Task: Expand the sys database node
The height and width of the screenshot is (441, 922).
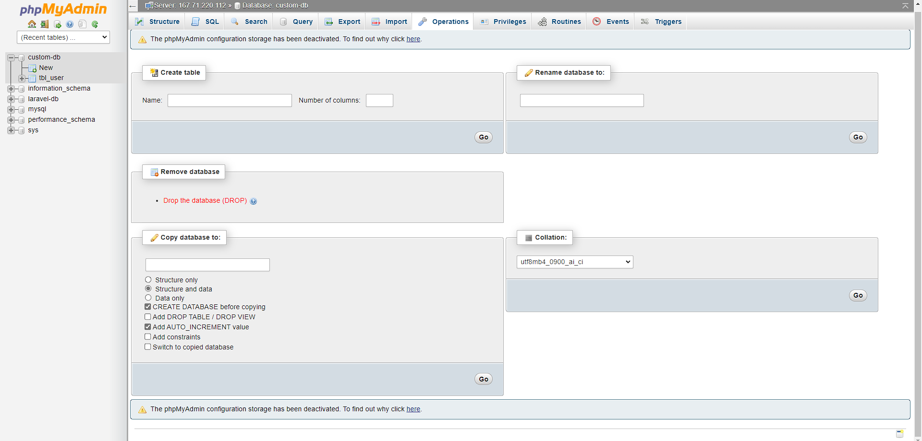Action: [11, 130]
